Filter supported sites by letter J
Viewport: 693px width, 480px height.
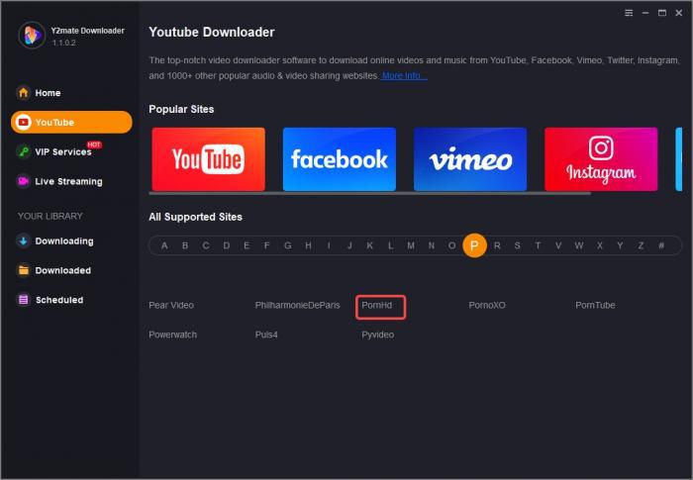349,245
